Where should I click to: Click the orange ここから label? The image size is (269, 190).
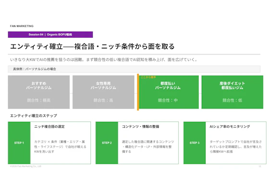point(148,77)
